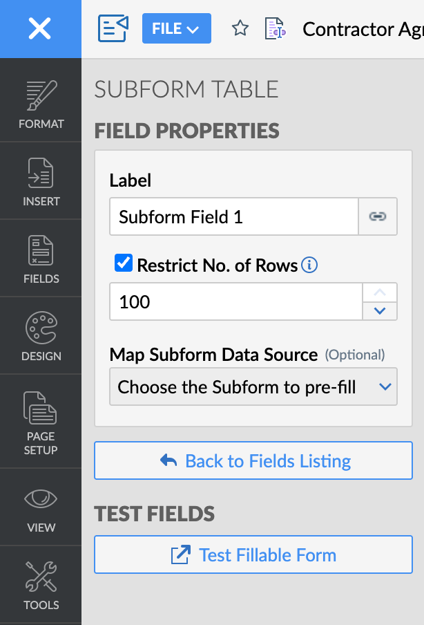Image resolution: width=424 pixels, height=625 pixels.
Task: Decrease row limit with down arrow
Action: coord(379,311)
